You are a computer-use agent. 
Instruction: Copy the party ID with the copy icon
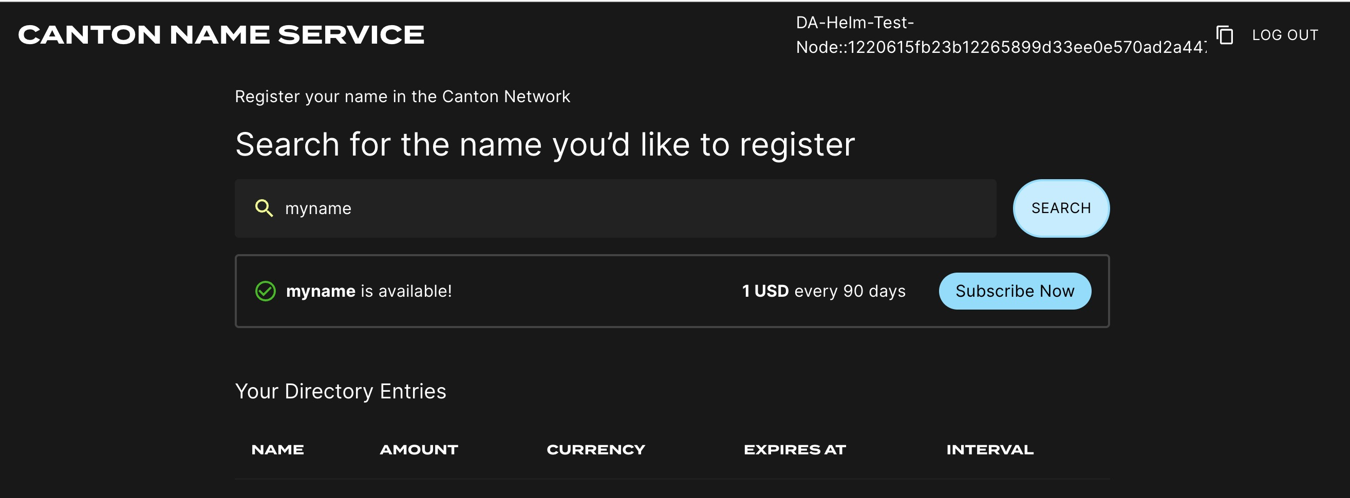click(1225, 35)
